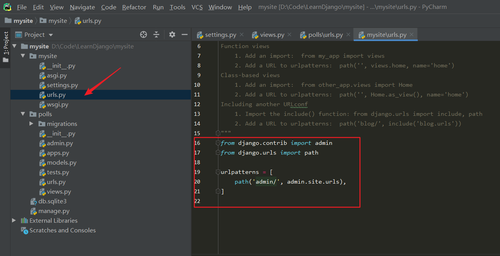Screen dimensions: 500x256
Task: Fold the import block at line 16
Action: coord(218,143)
